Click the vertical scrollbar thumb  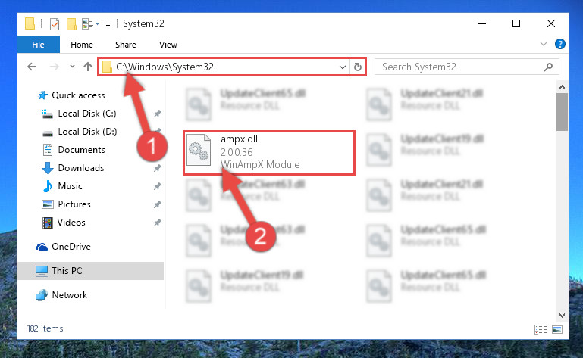point(562,112)
